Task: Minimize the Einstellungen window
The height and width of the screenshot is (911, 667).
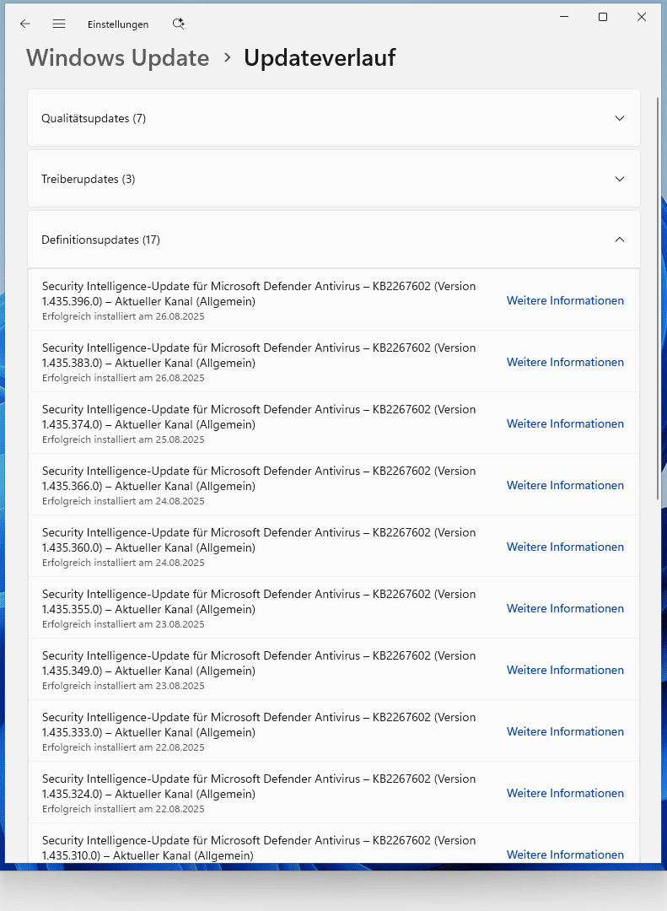Action: [x=563, y=17]
